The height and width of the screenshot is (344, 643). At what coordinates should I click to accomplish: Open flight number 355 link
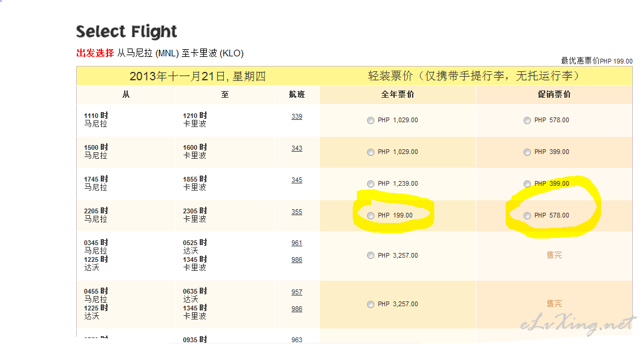coord(297,212)
